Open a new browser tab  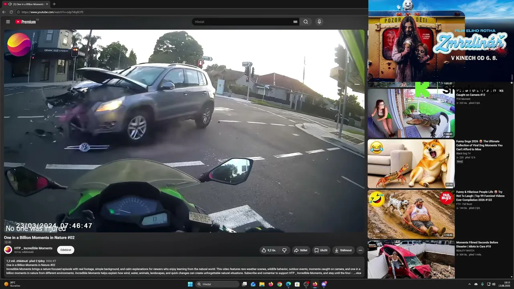(x=54, y=4)
